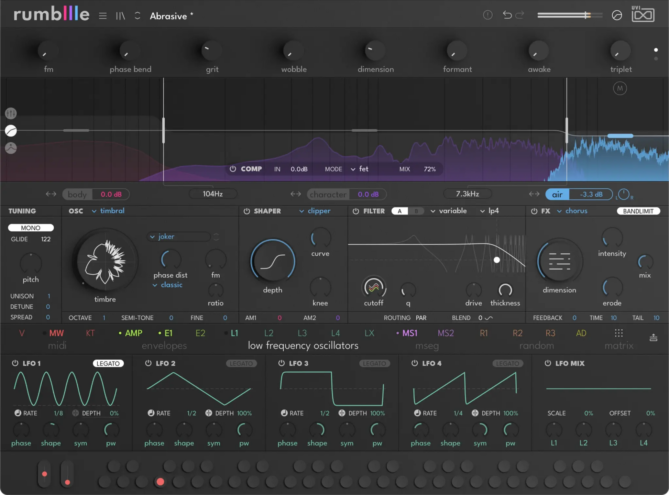Open the OSC timbral dropdown

pyautogui.click(x=108, y=211)
